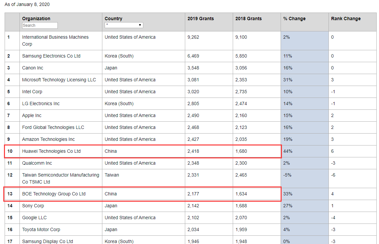Click the 2018 Grants column header

click(x=249, y=19)
